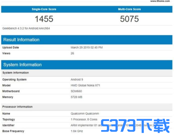The width and height of the screenshot is (174, 136).
Task: Click the Processor Information subheader
Action: tap(87, 107)
